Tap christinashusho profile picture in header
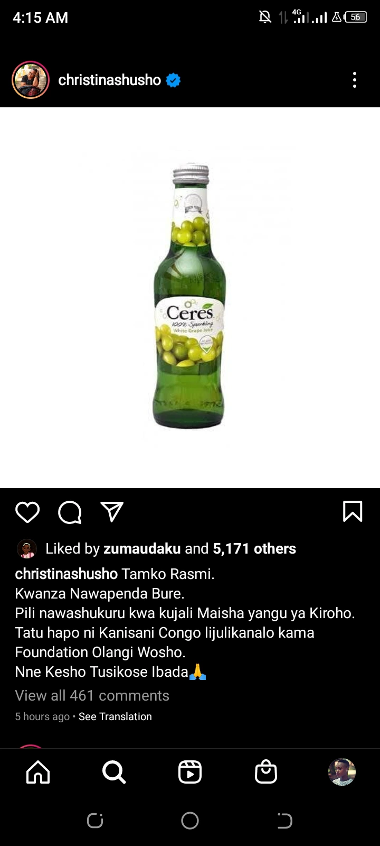380x846 pixels. point(31,80)
